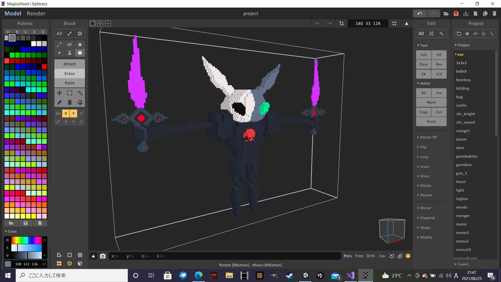
Task: Open the brush settings gear icon
Action: point(80,33)
